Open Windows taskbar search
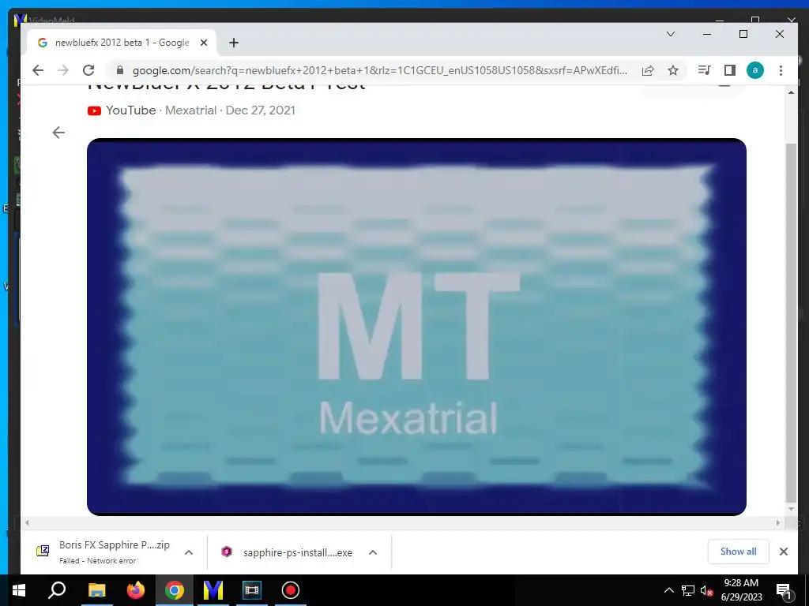 tap(57, 590)
